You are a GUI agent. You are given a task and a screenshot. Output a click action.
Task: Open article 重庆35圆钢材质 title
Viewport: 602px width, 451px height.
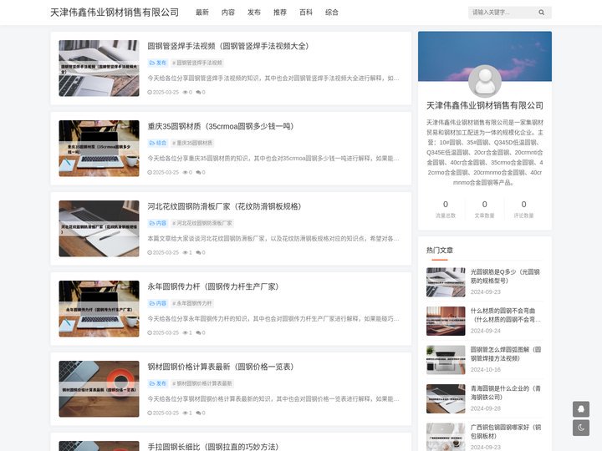221,126
